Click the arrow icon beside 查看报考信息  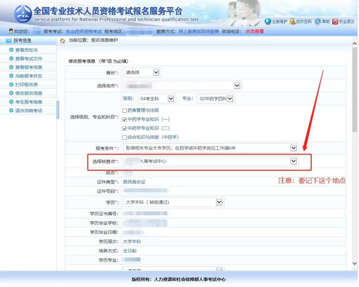pos(11,67)
